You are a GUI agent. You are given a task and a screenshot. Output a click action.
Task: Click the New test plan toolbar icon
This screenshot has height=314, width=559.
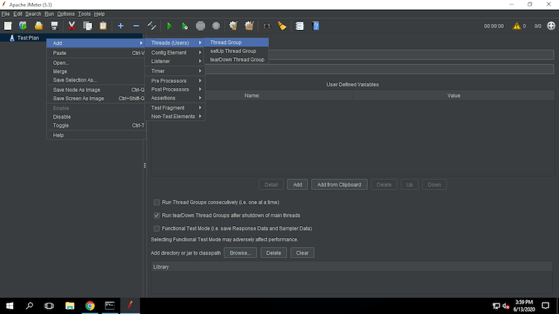[x=8, y=26]
